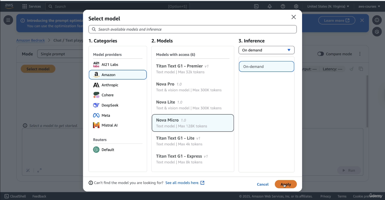Choose the Nova Pro model
This screenshot has width=385, height=200.
click(193, 87)
